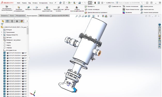Image resolution: width=162 pixels, height=97 pixels.
Task: Open the Вставка menu
Action: tap(35, 3)
